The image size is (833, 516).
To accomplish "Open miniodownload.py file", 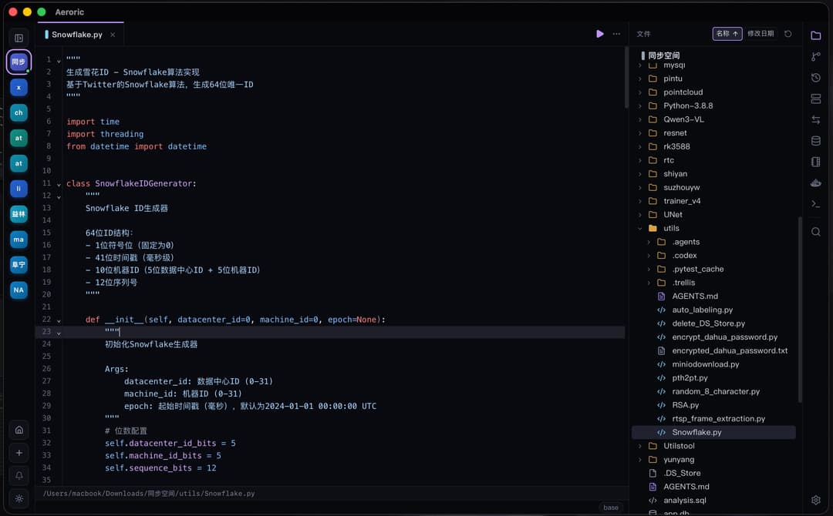I will click(x=714, y=364).
